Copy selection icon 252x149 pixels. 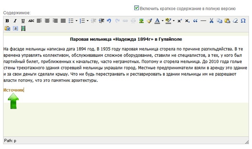click(x=219, y=21)
